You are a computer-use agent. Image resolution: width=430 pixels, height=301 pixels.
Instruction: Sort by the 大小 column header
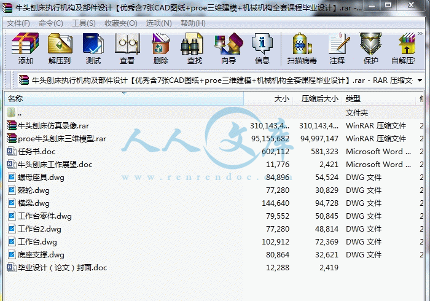(268, 98)
